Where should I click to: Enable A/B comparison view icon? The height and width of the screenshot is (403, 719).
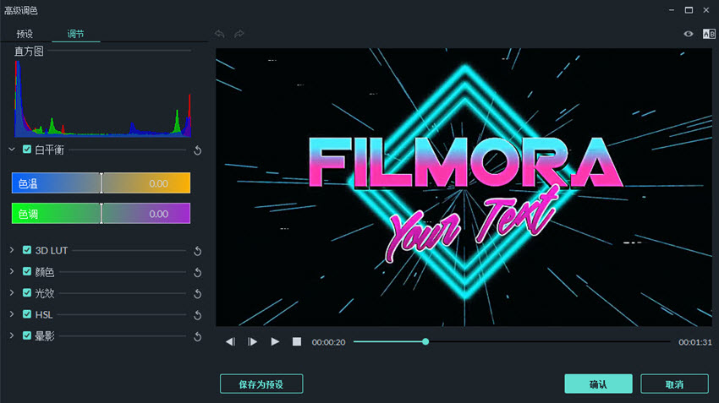coord(709,34)
